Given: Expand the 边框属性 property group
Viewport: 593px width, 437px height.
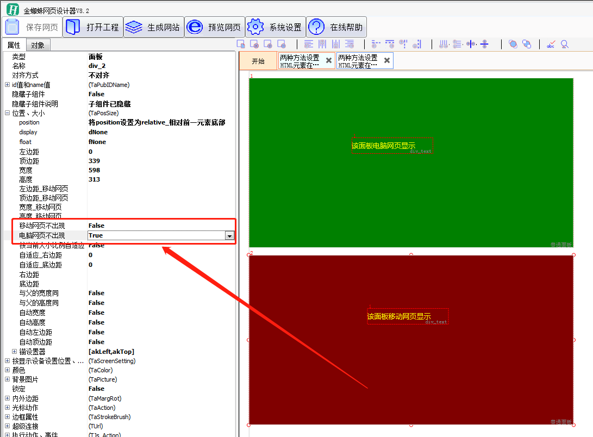Looking at the screenshot, I should [7, 416].
